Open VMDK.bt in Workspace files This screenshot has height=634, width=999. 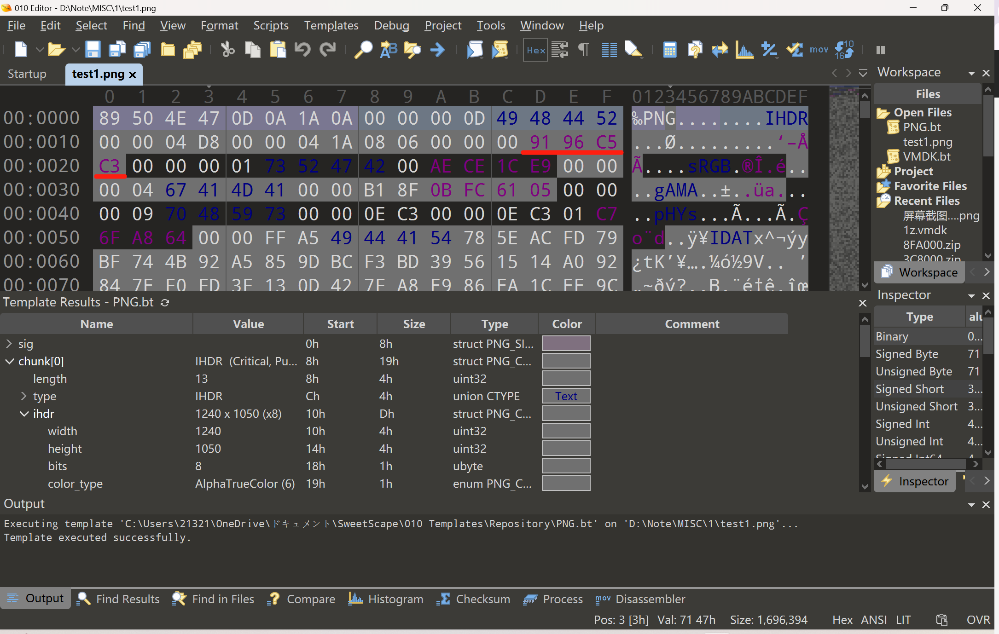(926, 156)
